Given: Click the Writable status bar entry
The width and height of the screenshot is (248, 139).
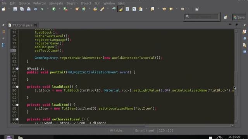Looking at the screenshot, I should tap(116, 131).
